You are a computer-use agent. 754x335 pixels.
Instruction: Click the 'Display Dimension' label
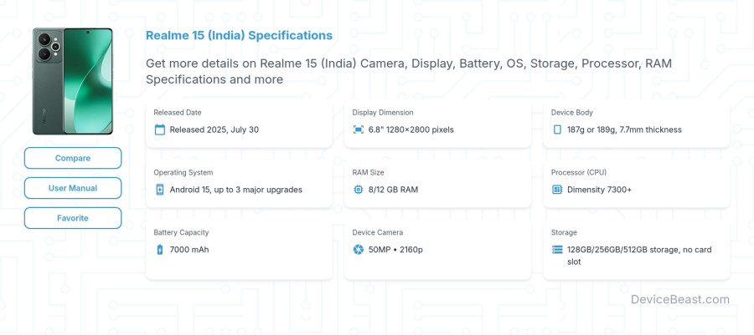[383, 113]
